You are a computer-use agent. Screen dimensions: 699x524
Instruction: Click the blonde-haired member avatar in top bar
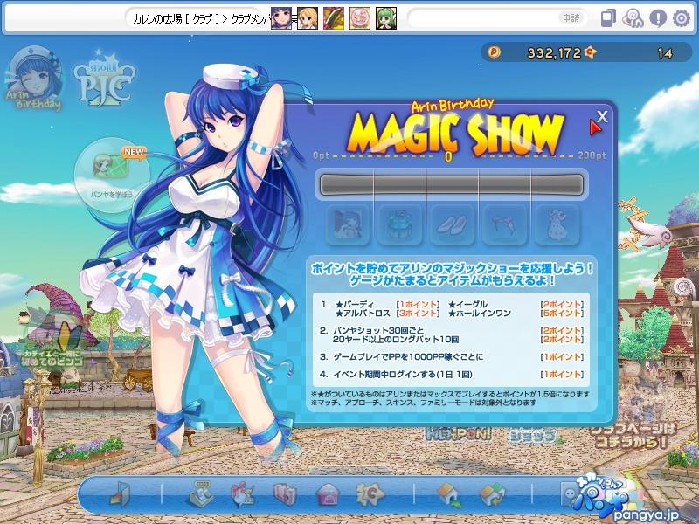(308, 18)
